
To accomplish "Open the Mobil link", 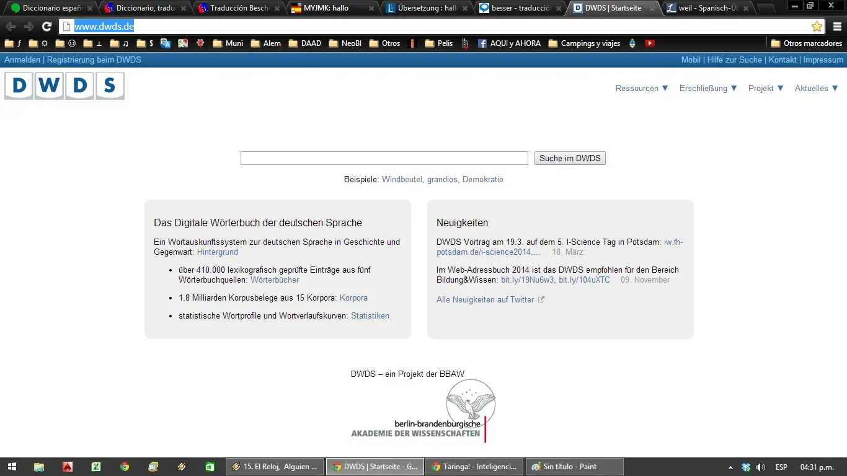I will click(x=691, y=60).
